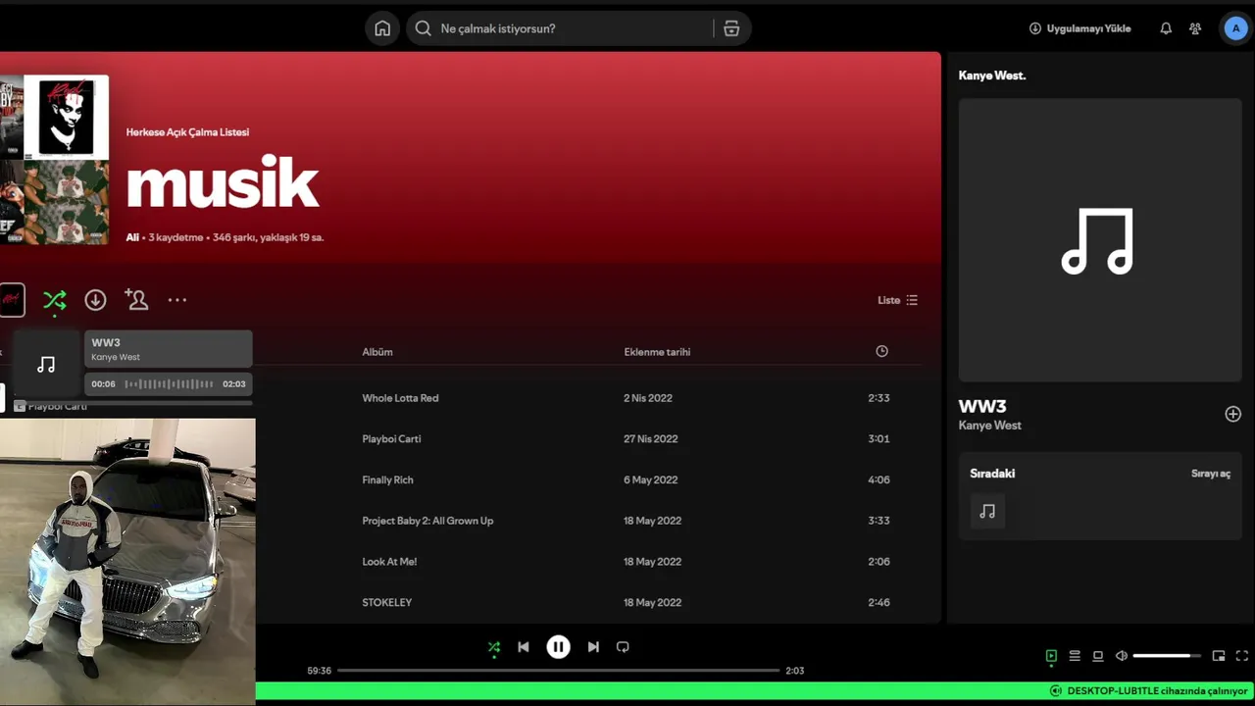1255x706 pixels.
Task: Click the '6 May 2022' date cell
Action: pyautogui.click(x=650, y=480)
